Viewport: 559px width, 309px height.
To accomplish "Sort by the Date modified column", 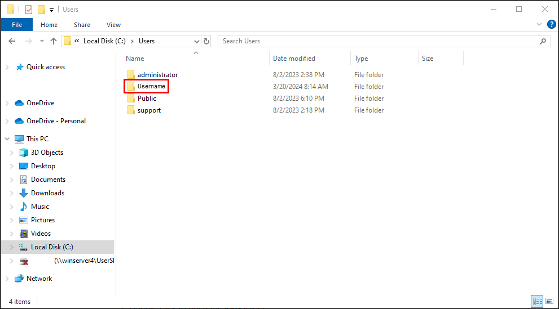I will [x=294, y=59].
